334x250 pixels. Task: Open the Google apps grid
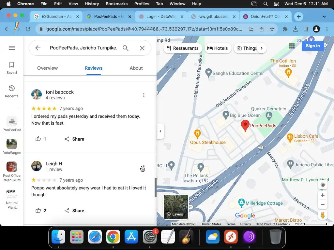(x=292, y=46)
